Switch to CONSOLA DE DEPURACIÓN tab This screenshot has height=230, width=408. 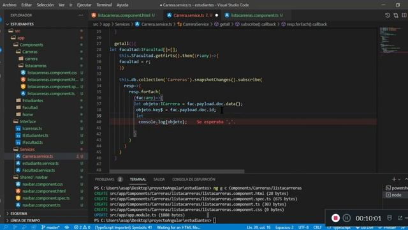pyautogui.click(x=194, y=179)
